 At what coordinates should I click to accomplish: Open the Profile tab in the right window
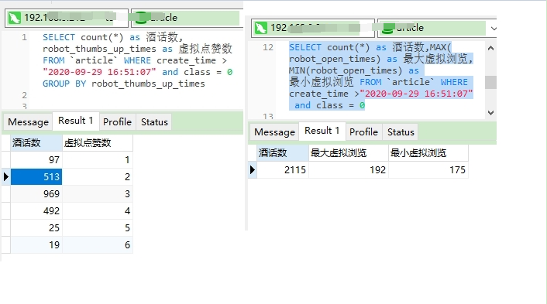pos(363,132)
